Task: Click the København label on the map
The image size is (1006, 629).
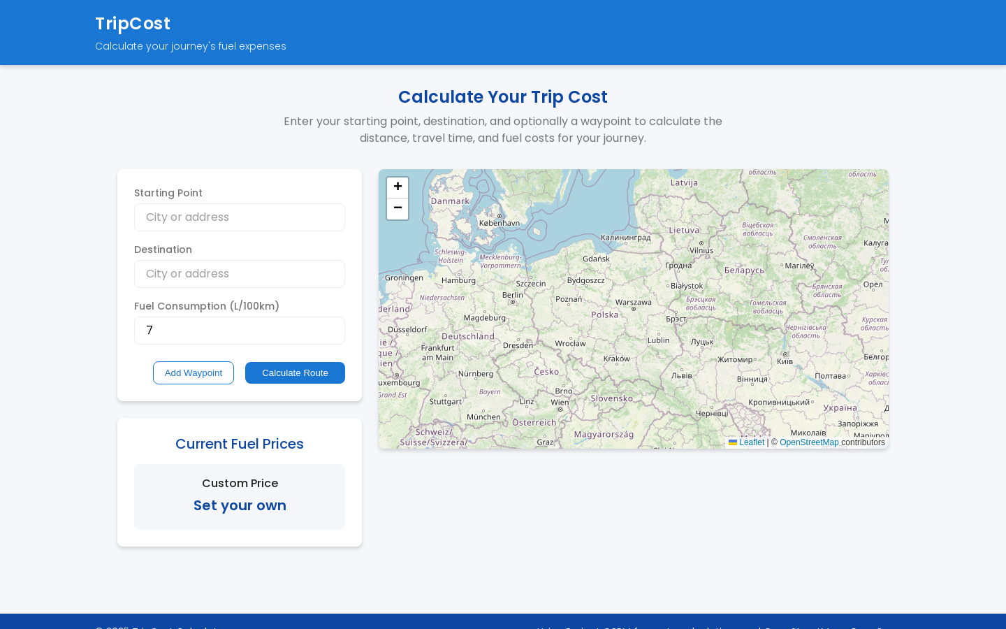Action: coord(500,223)
